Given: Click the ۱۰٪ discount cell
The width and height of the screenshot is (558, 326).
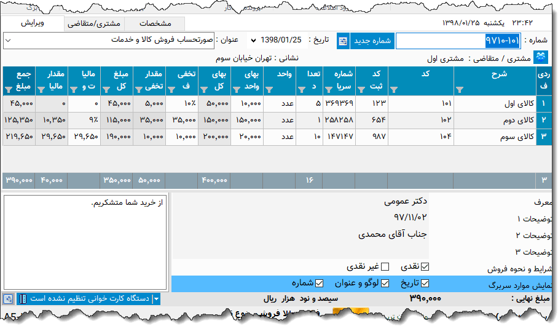Looking at the screenshot, I should 182,103.
